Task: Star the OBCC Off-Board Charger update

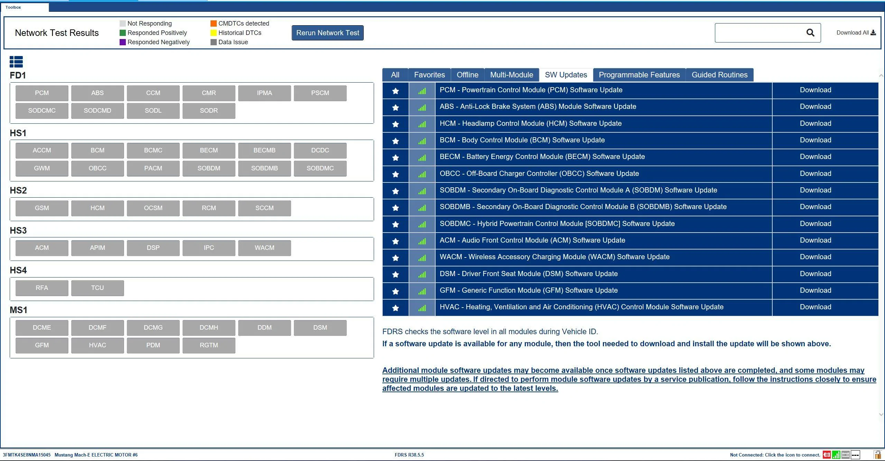Action: 395,174
